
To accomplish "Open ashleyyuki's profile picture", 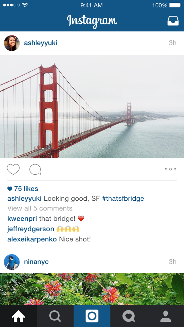I will [12, 43].
